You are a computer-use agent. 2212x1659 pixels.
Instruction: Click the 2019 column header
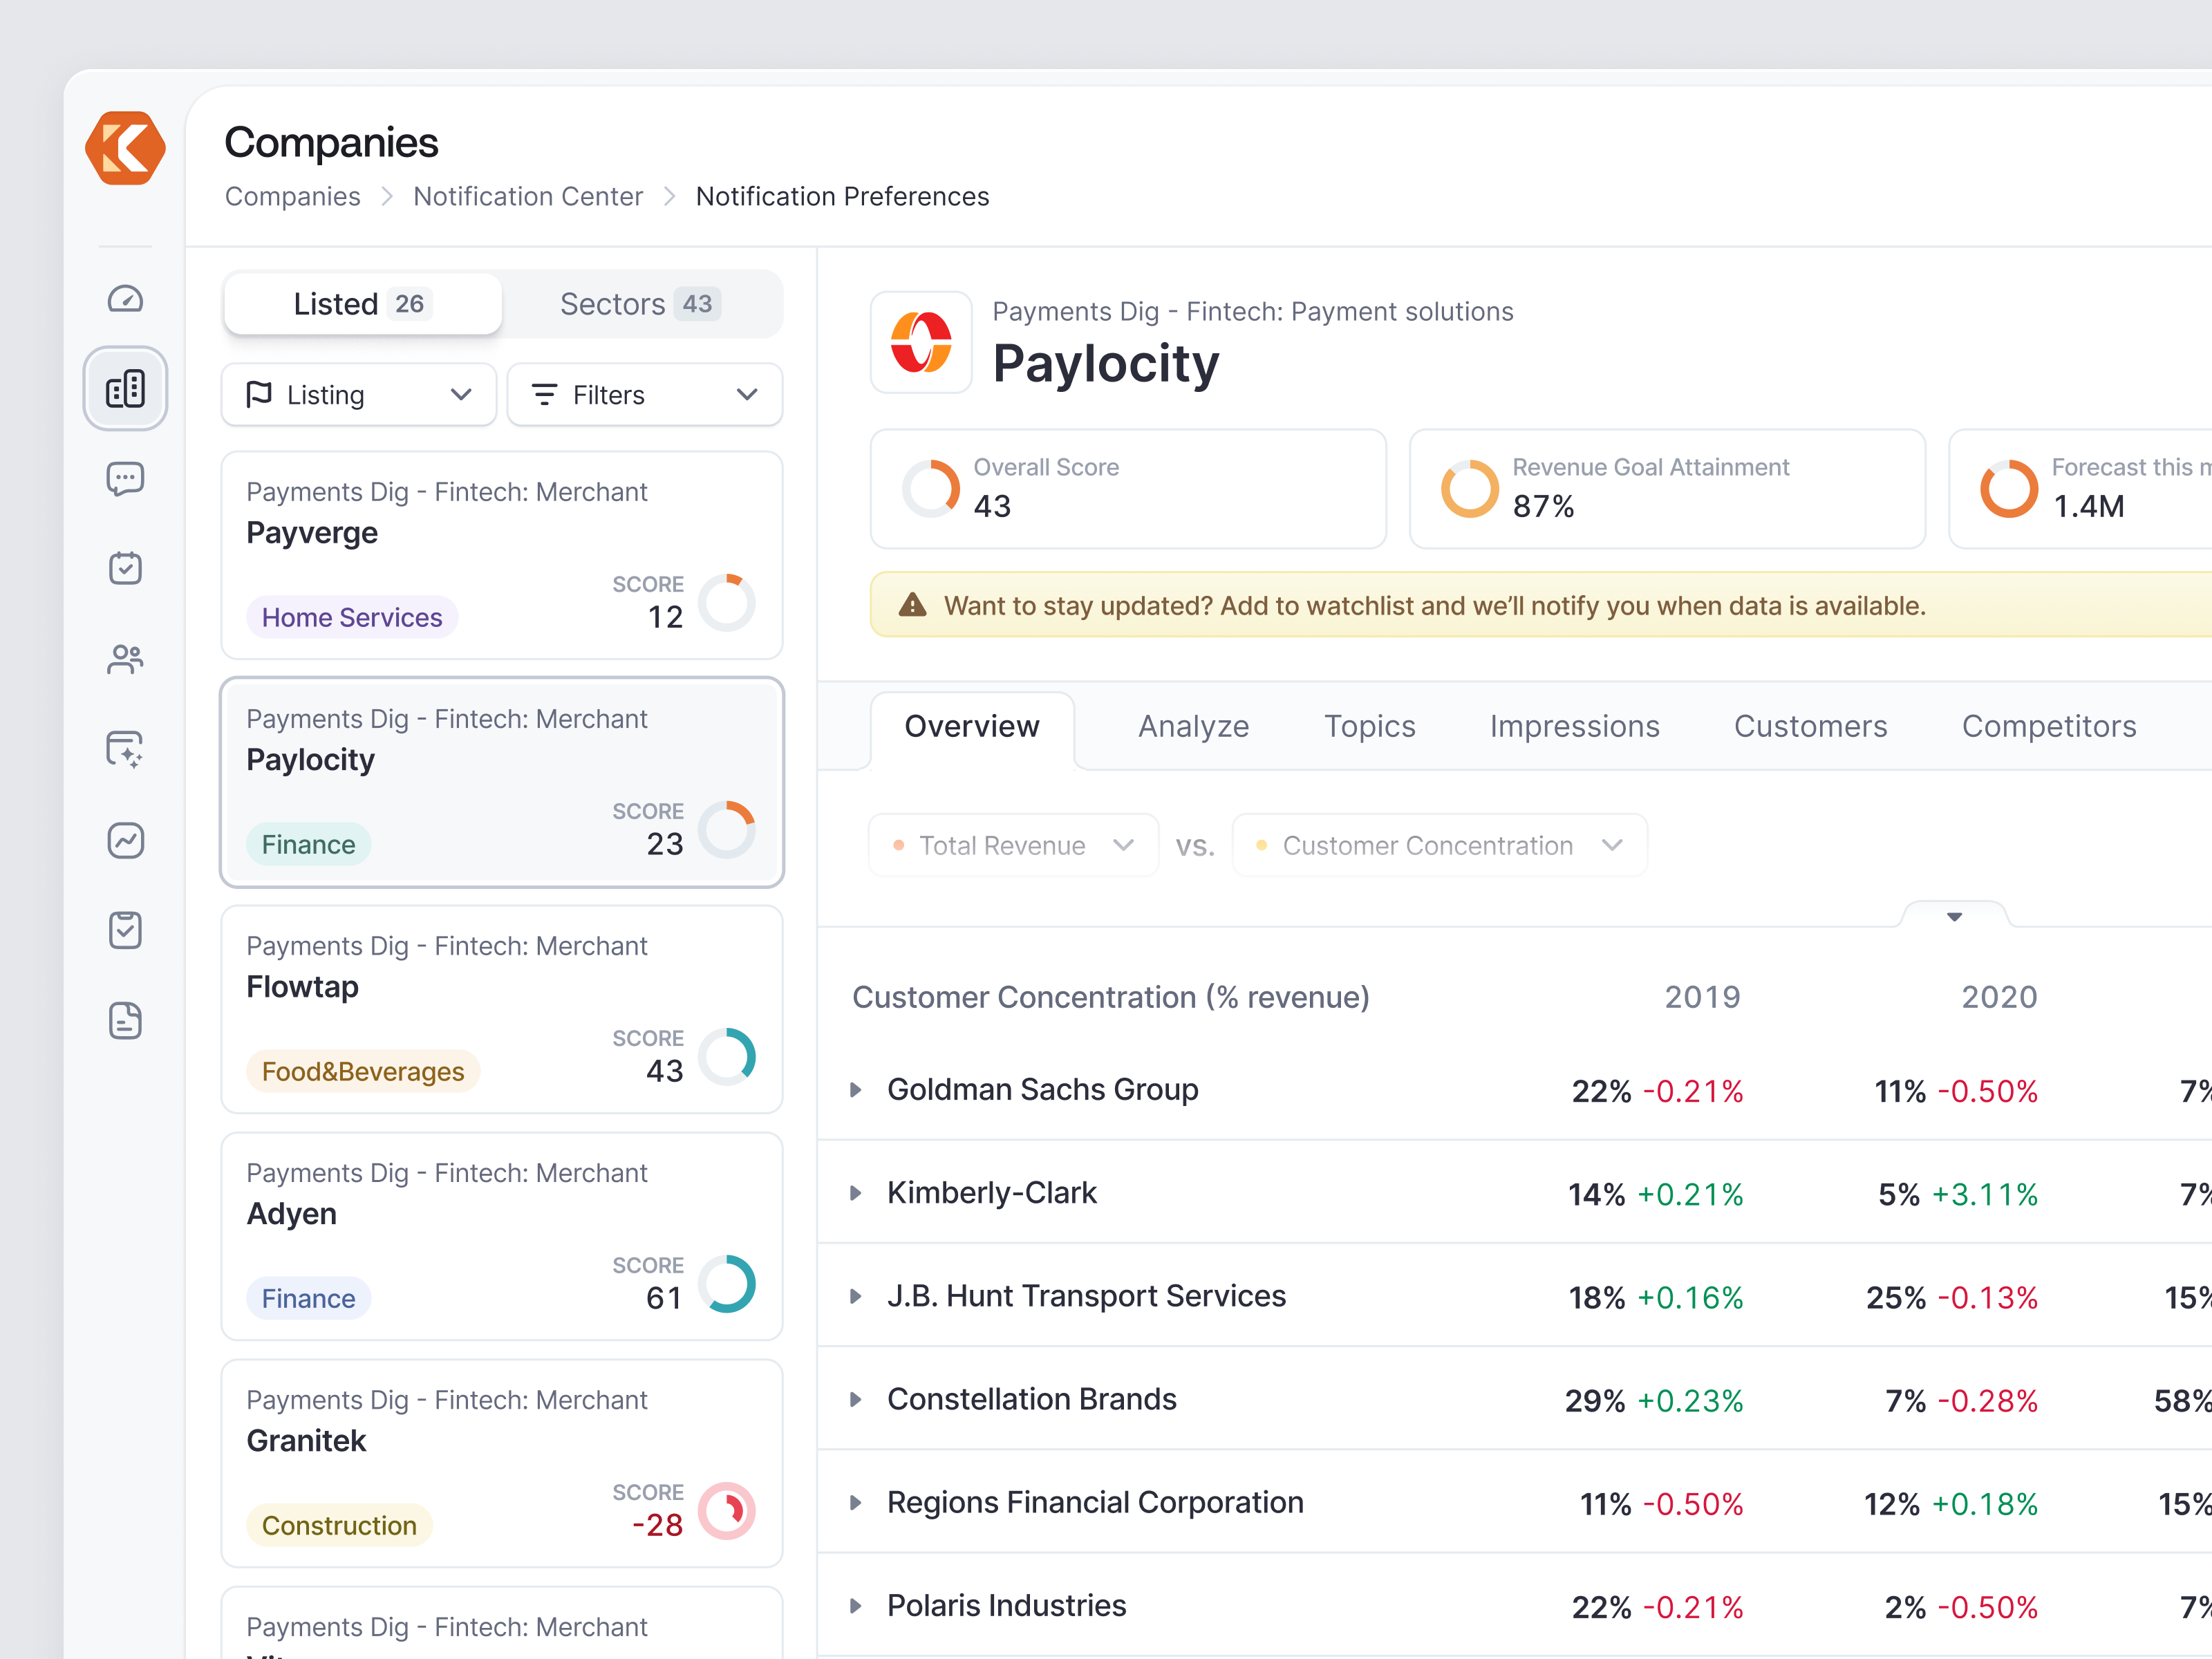click(1702, 997)
